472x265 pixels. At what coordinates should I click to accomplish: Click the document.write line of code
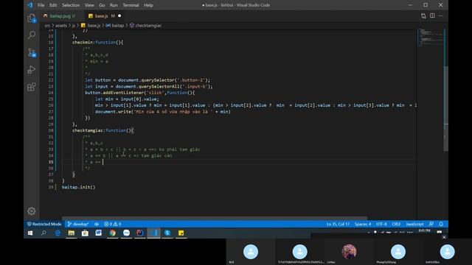pyautogui.click(x=162, y=111)
